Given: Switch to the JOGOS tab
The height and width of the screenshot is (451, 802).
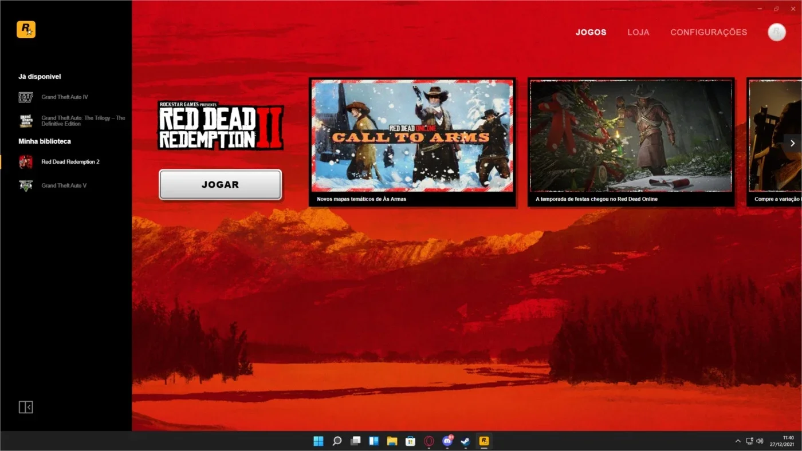Looking at the screenshot, I should coord(591,33).
